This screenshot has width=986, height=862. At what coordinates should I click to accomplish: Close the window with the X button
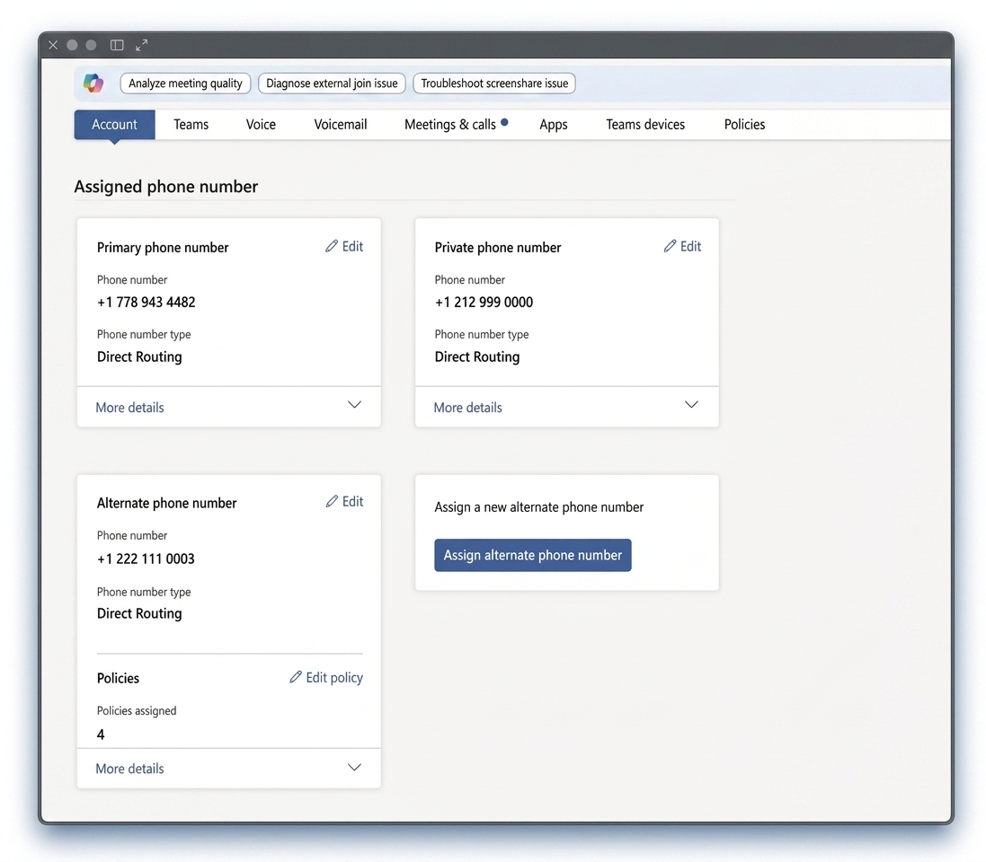pos(53,45)
